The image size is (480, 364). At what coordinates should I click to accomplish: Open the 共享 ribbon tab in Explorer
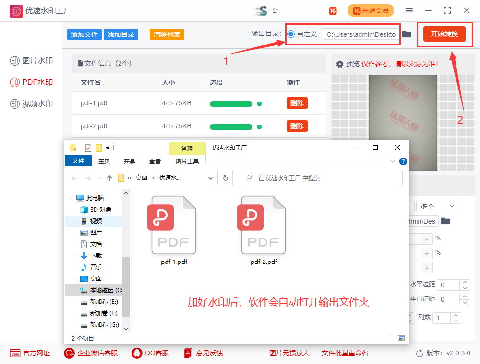coord(130,161)
